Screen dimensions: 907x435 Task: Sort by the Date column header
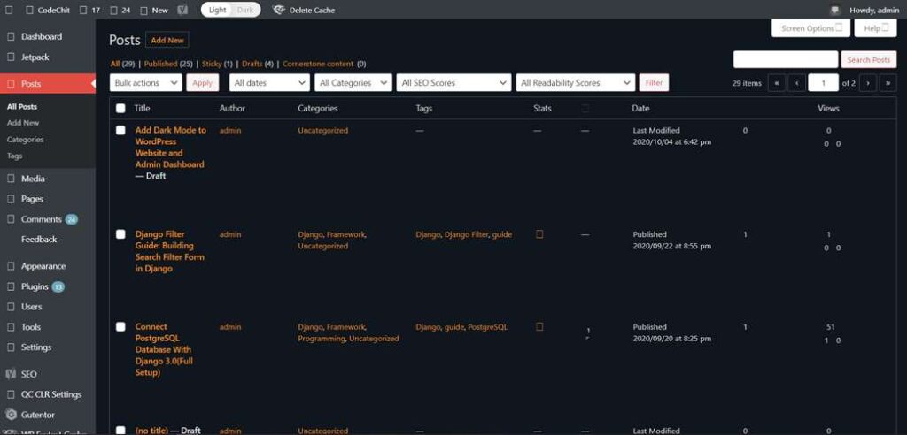coord(640,108)
